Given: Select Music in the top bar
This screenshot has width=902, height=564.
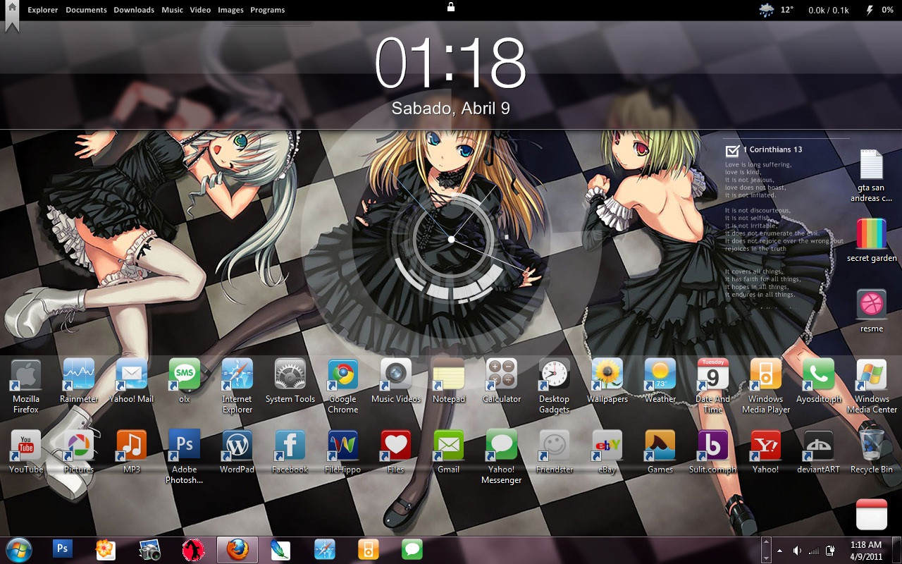Looking at the screenshot, I should pyautogui.click(x=172, y=10).
